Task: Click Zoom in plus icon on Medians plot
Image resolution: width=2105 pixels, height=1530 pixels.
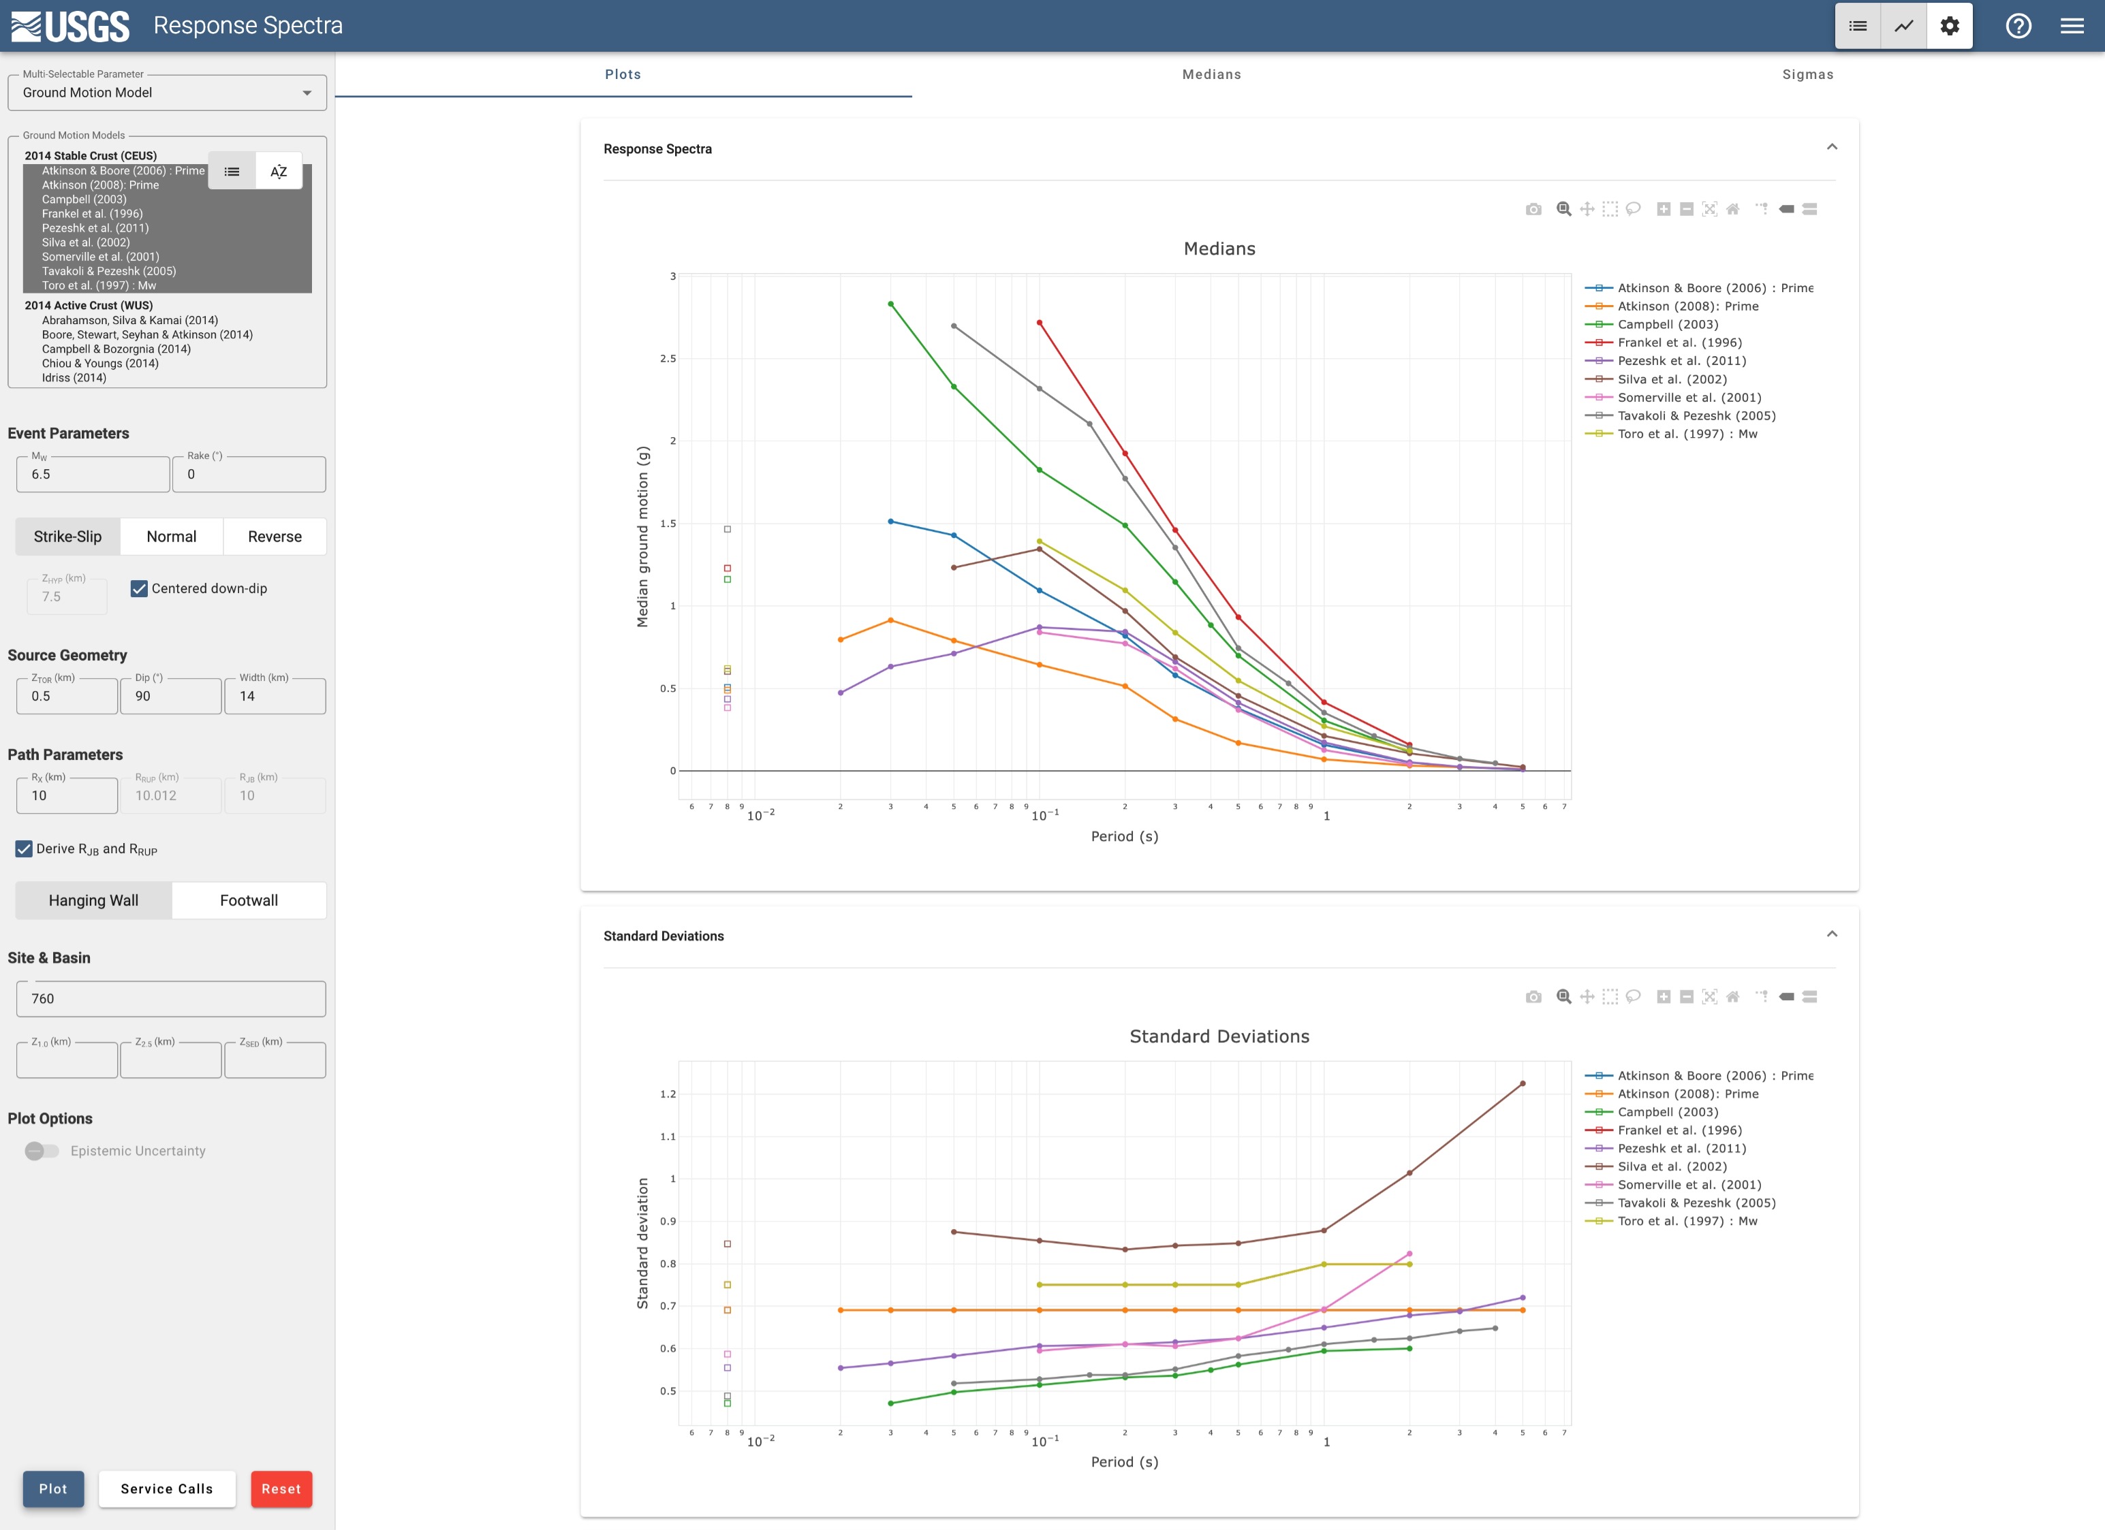Action: (1663, 210)
